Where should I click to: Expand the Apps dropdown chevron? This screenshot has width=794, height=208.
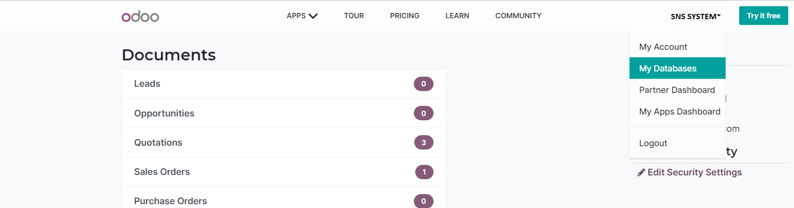click(313, 16)
